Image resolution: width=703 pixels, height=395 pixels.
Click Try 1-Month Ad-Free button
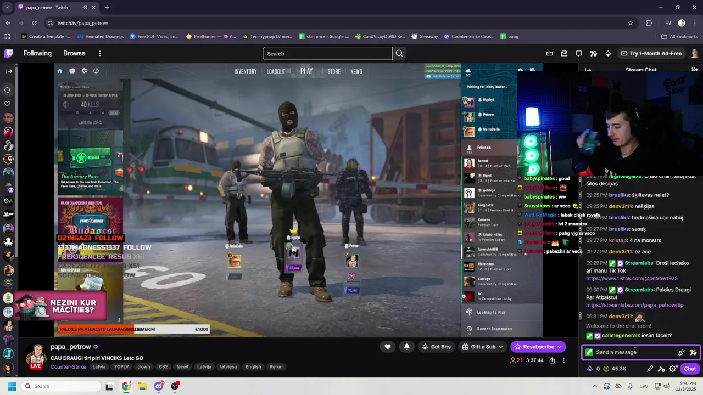tap(651, 53)
